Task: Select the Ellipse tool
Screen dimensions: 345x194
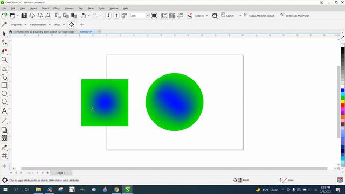Action: click(x=4, y=93)
